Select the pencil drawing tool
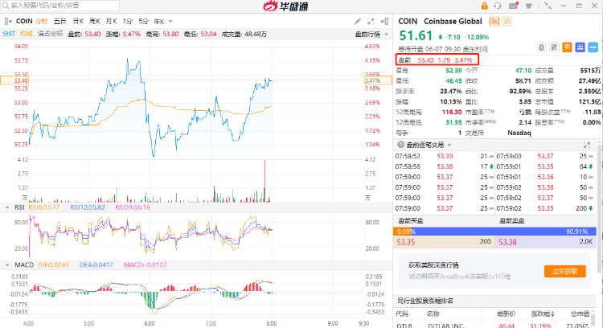Viewport: 603px width, 328px height. 357,22
